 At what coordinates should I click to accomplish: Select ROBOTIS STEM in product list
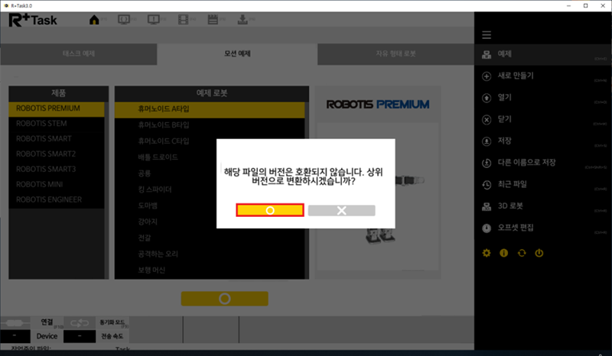click(x=44, y=123)
